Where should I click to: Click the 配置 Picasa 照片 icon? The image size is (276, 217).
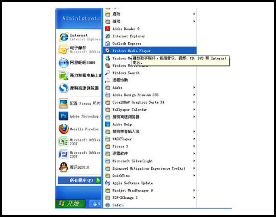point(64,104)
